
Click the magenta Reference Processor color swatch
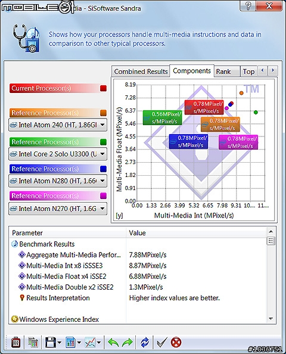tap(103, 195)
